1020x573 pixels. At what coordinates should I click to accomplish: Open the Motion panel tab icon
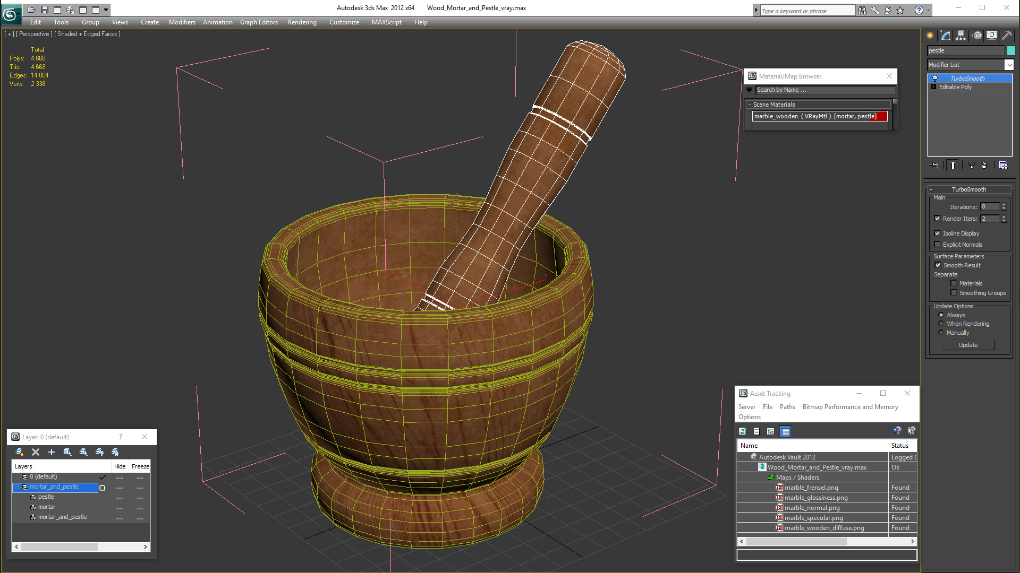[x=977, y=36]
